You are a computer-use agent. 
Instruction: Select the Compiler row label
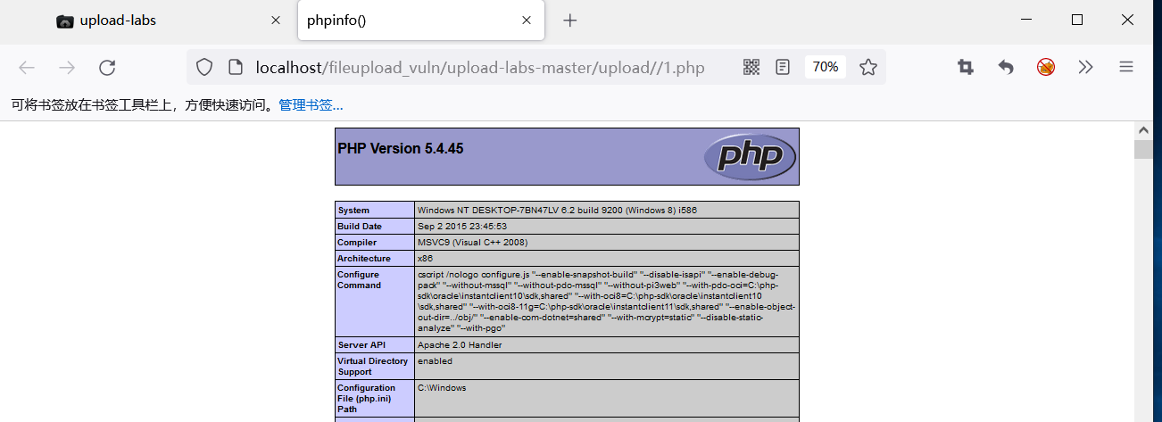357,243
